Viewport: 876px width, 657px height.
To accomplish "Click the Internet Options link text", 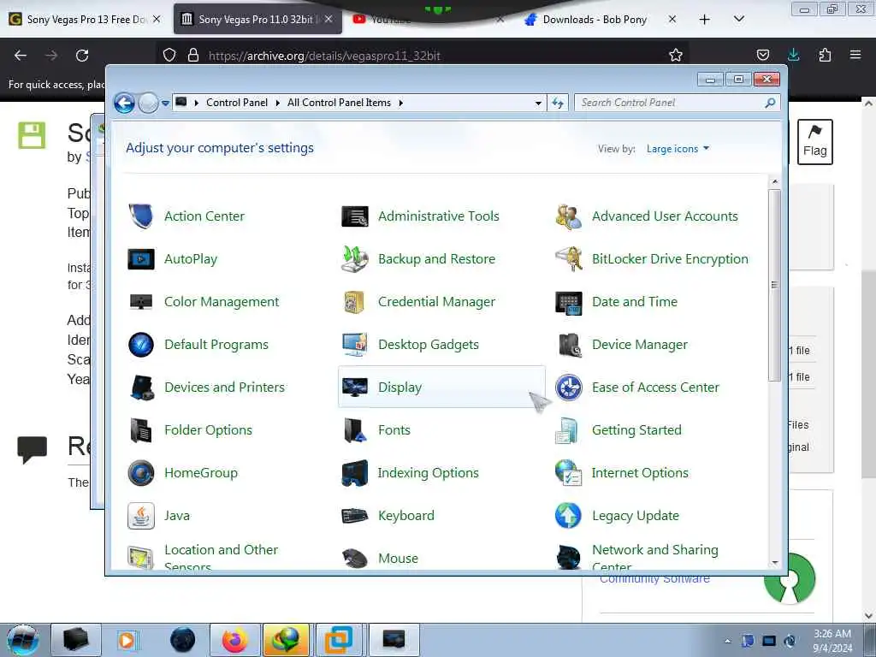I will tap(640, 472).
